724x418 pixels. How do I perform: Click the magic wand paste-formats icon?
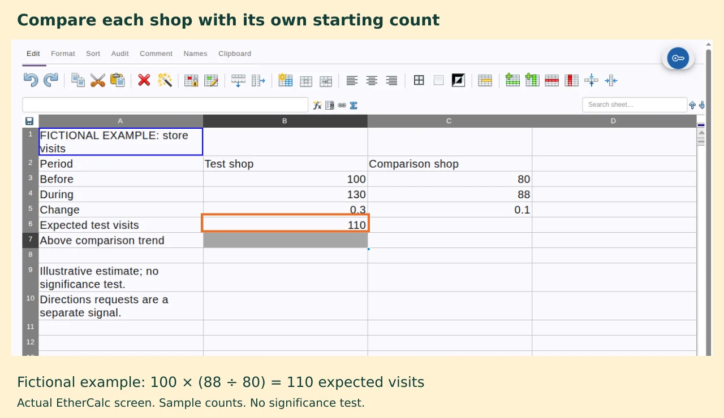pos(165,80)
